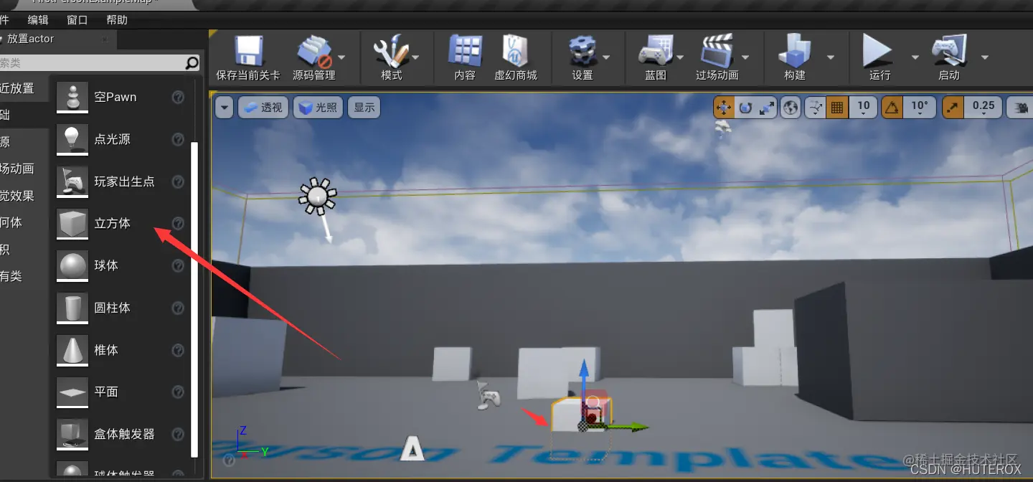Close the 放置actor tab
1033x482 pixels.
105,39
